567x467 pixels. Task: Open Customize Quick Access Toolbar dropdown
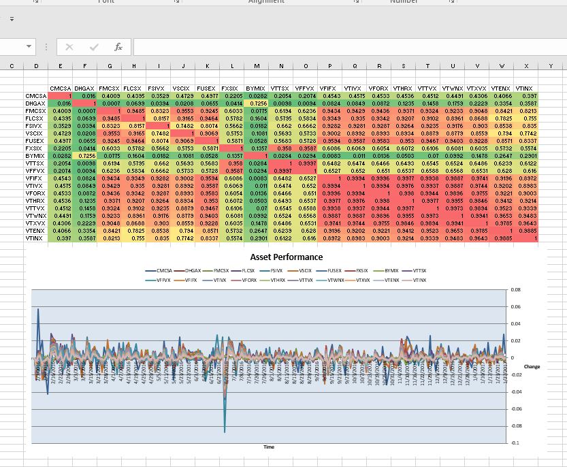tap(12, 19)
